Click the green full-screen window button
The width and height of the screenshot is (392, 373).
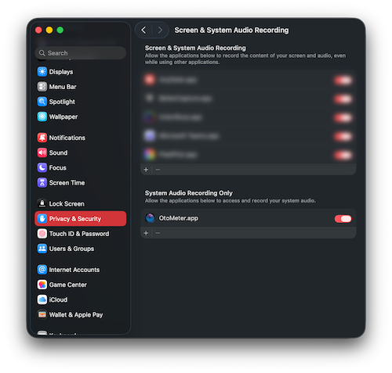point(60,30)
